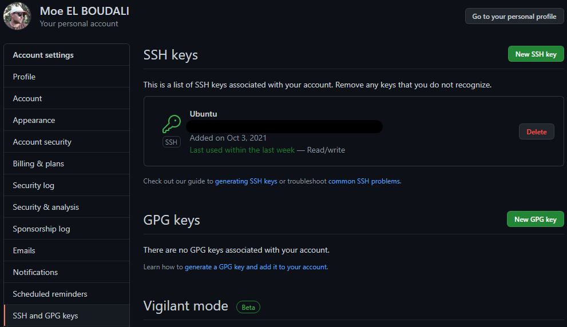View the Security log
The height and width of the screenshot is (327, 567).
[33, 185]
